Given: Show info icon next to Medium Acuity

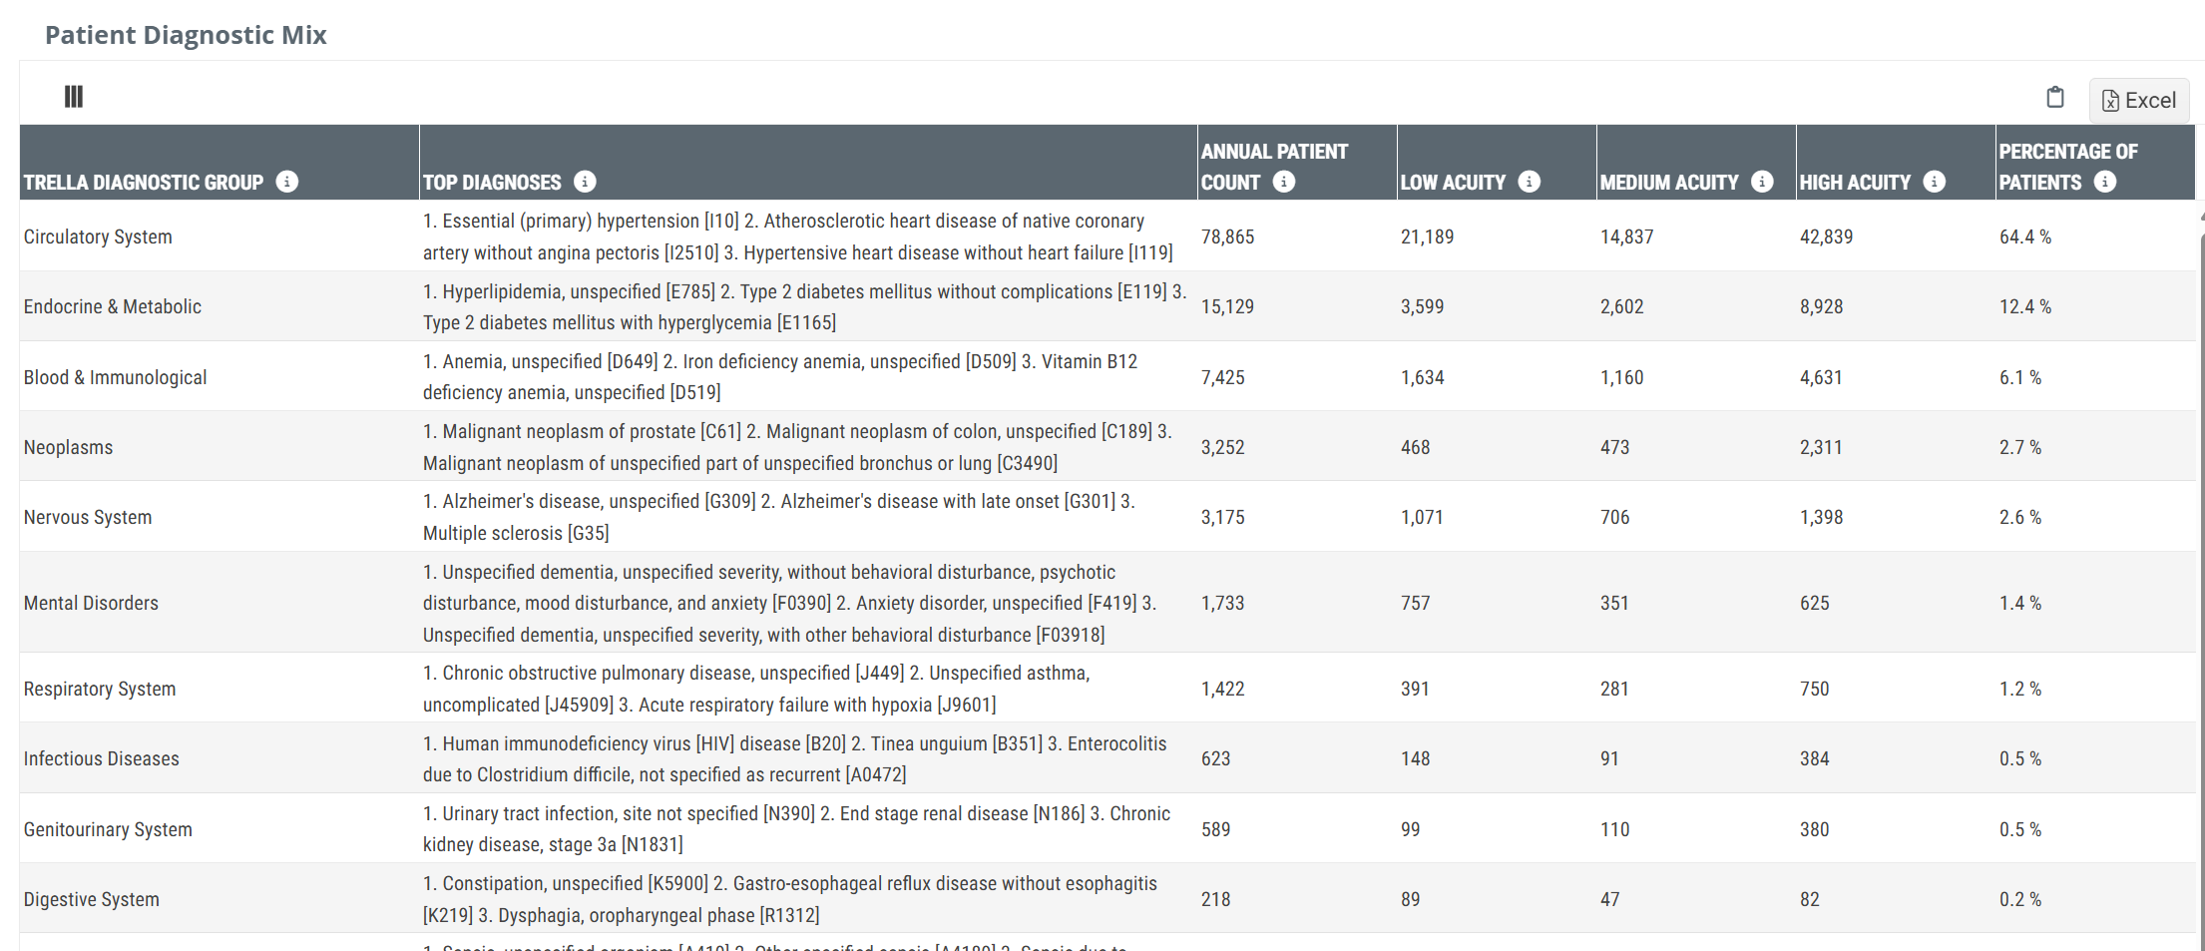Looking at the screenshot, I should (x=1763, y=182).
